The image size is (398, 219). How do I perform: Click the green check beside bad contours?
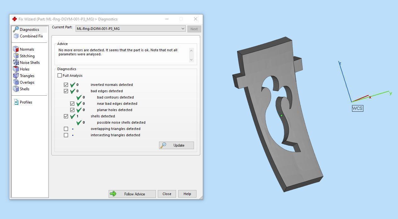tap(79, 97)
